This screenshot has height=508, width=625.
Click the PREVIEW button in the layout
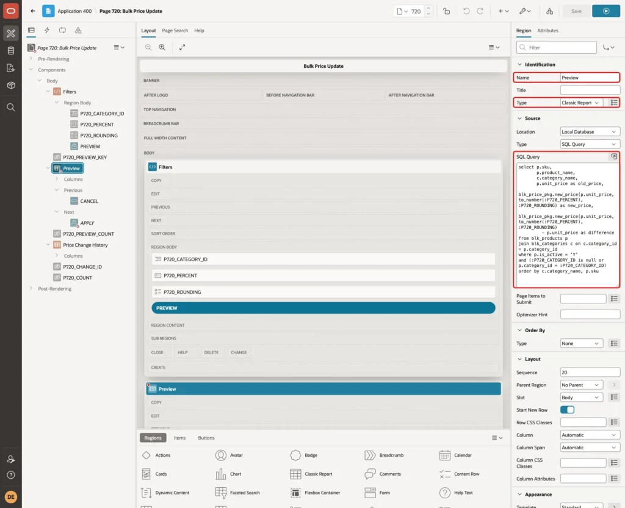(323, 308)
